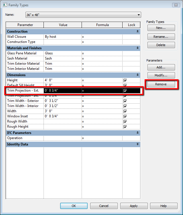This screenshot has height=215, width=183.
Task: Click the Family Types title bar icon
Action: tap(5, 5)
